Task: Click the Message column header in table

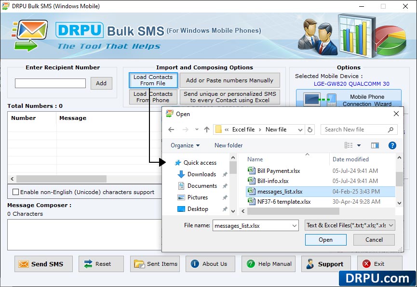Action: coord(73,118)
